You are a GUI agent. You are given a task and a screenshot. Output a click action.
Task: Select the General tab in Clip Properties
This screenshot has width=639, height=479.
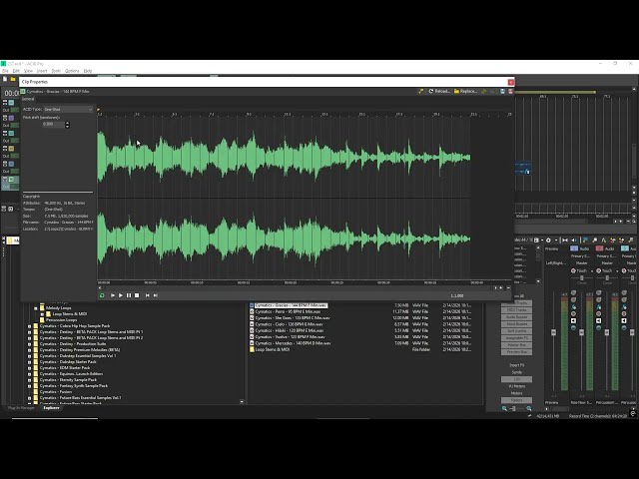tap(28, 99)
